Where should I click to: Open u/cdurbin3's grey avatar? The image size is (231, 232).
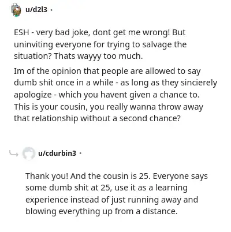pyautogui.click(x=29, y=154)
